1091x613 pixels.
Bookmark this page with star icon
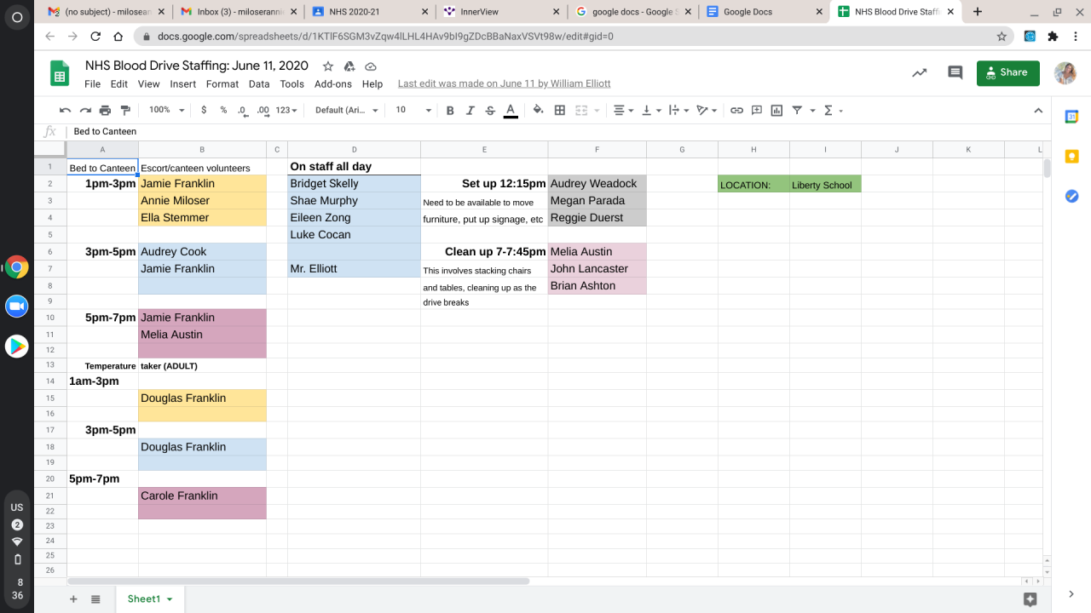pyautogui.click(x=1002, y=37)
